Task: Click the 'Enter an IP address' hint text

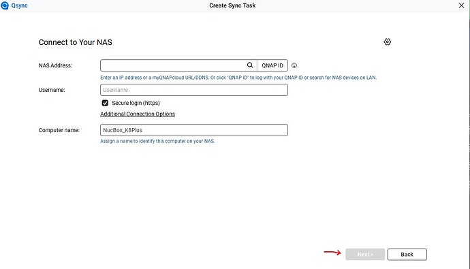Action: coord(238,78)
